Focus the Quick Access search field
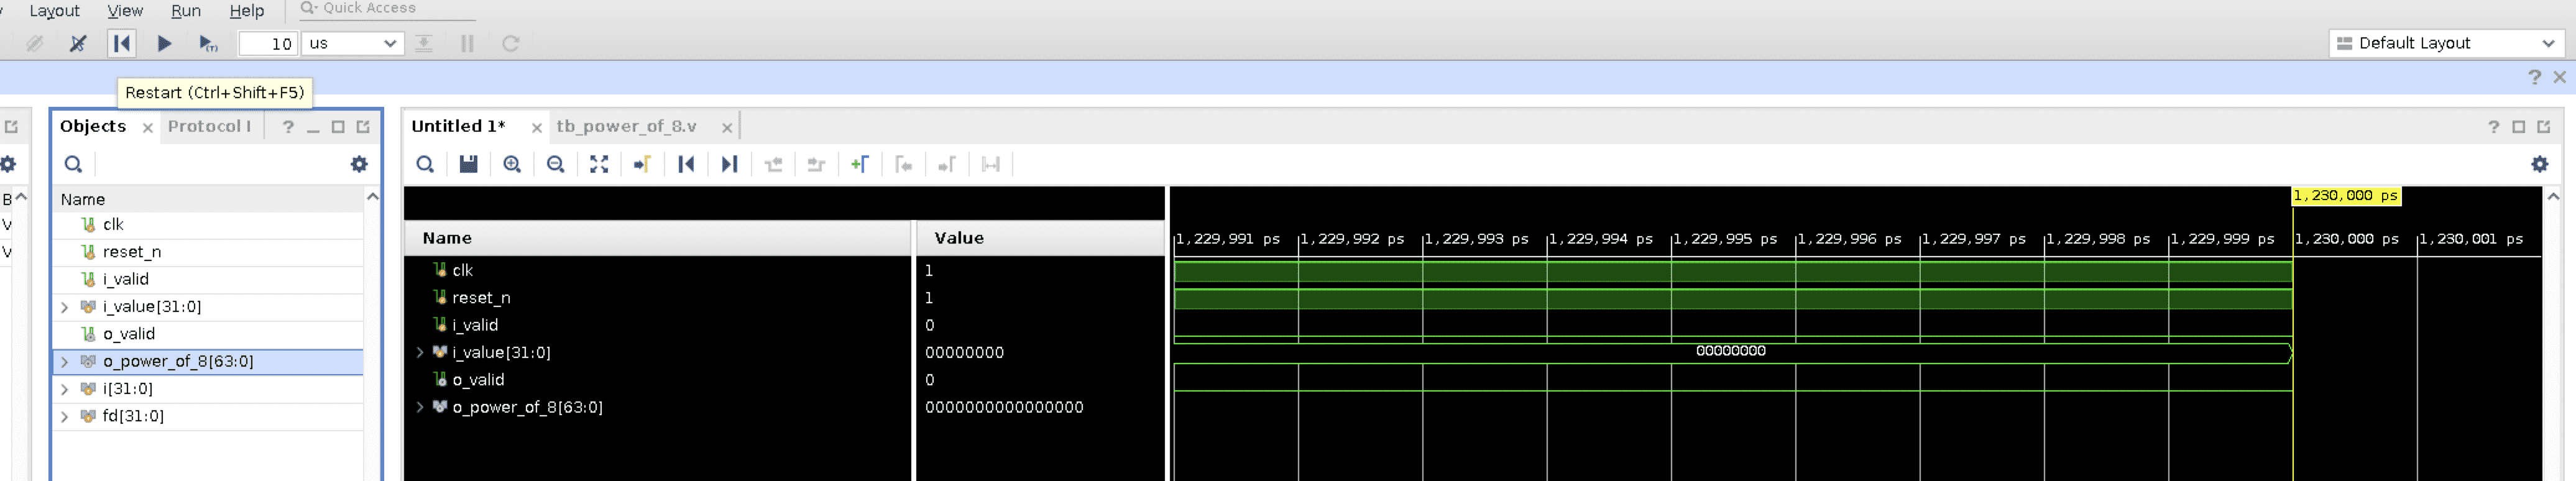 click(388, 9)
